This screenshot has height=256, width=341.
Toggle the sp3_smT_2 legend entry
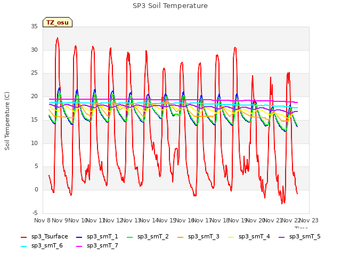click(x=148, y=236)
